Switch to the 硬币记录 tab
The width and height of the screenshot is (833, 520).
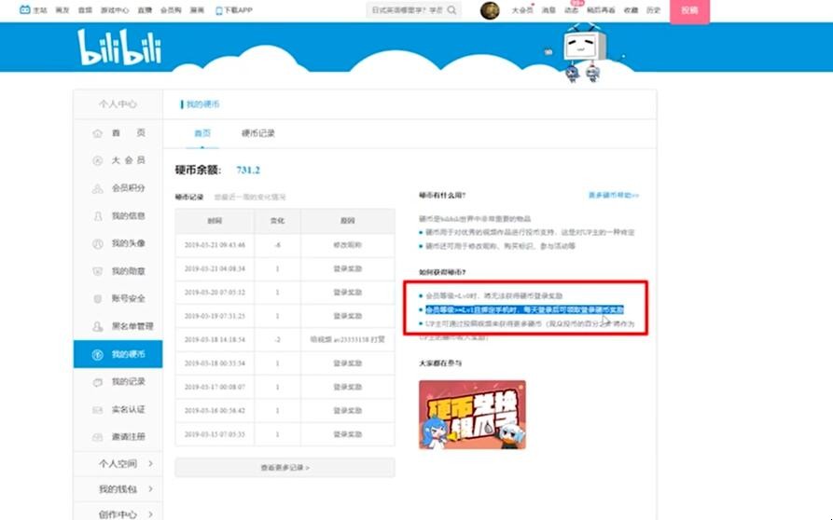click(x=257, y=133)
